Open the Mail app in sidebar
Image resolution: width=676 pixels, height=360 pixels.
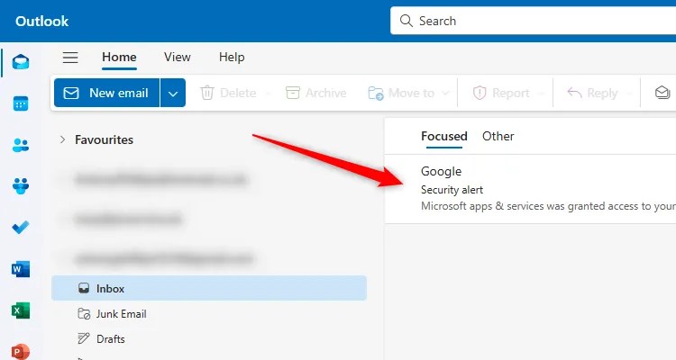(21, 62)
